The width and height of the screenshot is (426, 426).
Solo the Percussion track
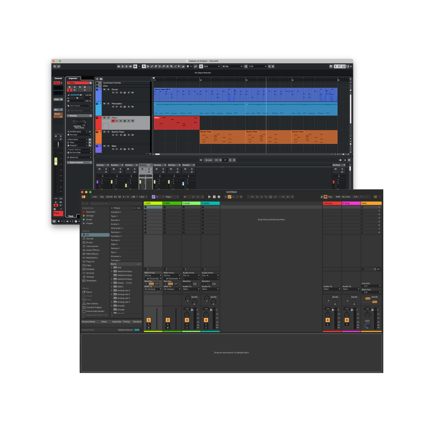pos(108,104)
